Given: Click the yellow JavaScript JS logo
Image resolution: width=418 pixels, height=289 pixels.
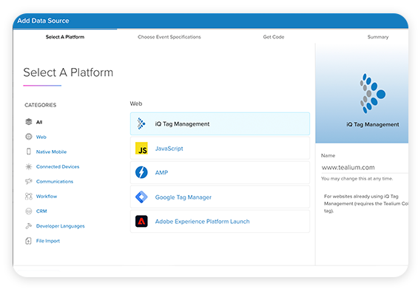Looking at the screenshot, I should pos(141,149).
